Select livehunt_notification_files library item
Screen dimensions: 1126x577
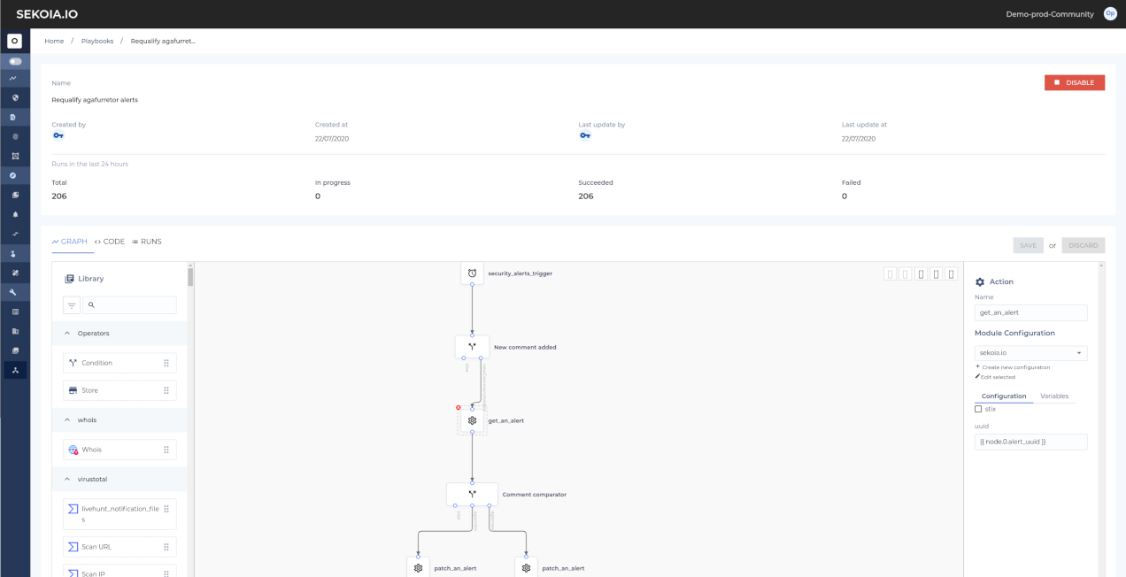pyautogui.click(x=120, y=514)
